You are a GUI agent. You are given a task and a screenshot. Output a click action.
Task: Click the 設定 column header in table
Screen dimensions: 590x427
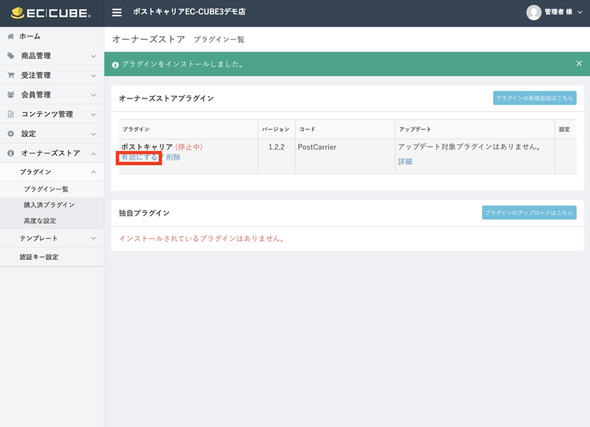(565, 129)
